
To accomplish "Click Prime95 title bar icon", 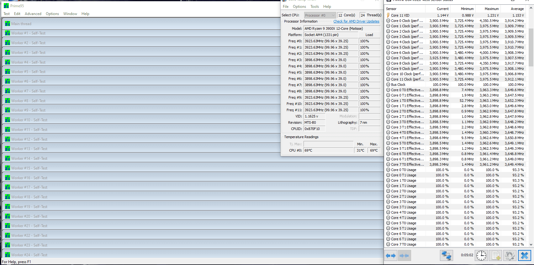I will coord(6,6).
